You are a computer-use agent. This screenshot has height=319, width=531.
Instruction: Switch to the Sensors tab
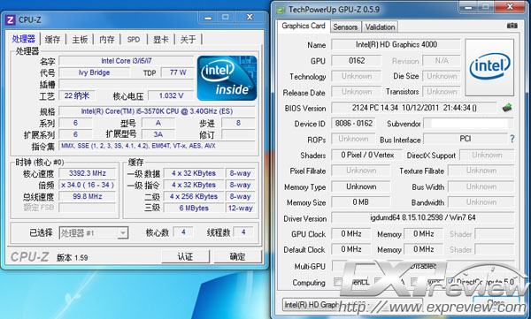pyautogui.click(x=345, y=27)
